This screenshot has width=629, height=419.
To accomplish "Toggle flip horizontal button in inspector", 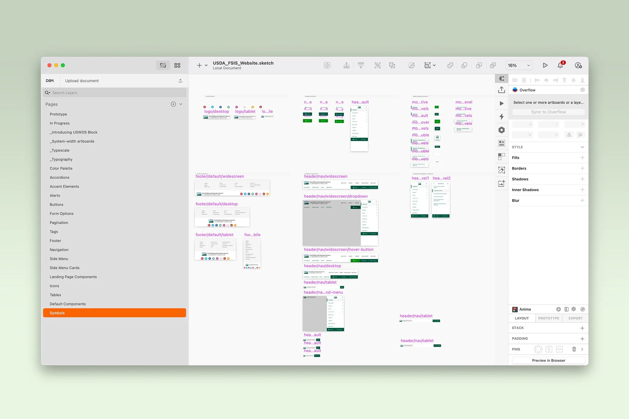I will click(569, 135).
